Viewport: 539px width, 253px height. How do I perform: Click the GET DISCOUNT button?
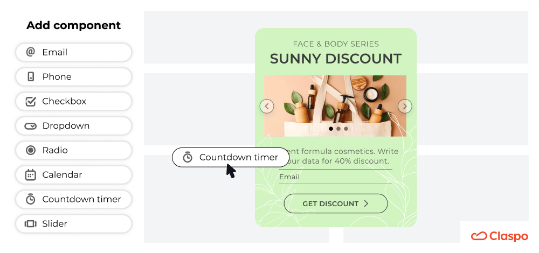(336, 203)
